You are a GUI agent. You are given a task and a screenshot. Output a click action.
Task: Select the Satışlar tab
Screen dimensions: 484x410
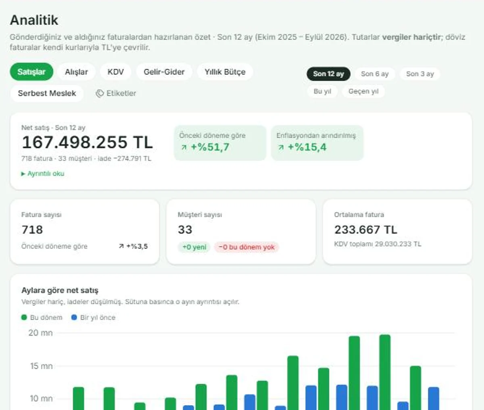[x=31, y=72]
